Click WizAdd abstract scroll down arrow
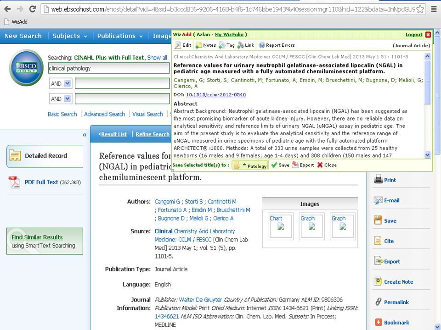Viewport: 441px width, 330px height. [427, 154]
